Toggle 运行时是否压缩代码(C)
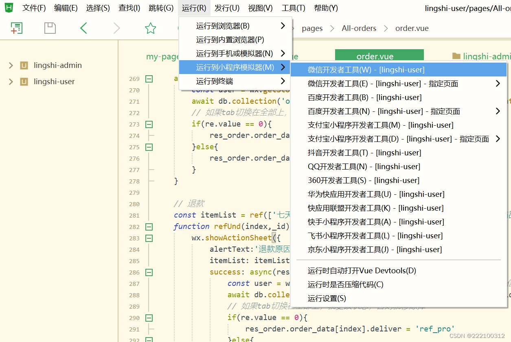This screenshot has height=342, width=511. point(399,285)
